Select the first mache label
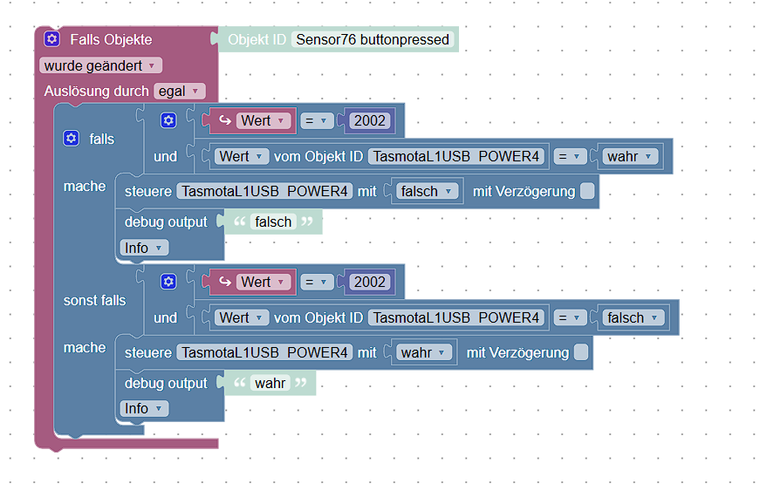The image size is (774, 484). [85, 186]
